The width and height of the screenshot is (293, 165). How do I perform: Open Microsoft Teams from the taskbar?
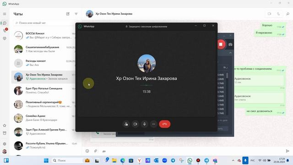click(215, 160)
